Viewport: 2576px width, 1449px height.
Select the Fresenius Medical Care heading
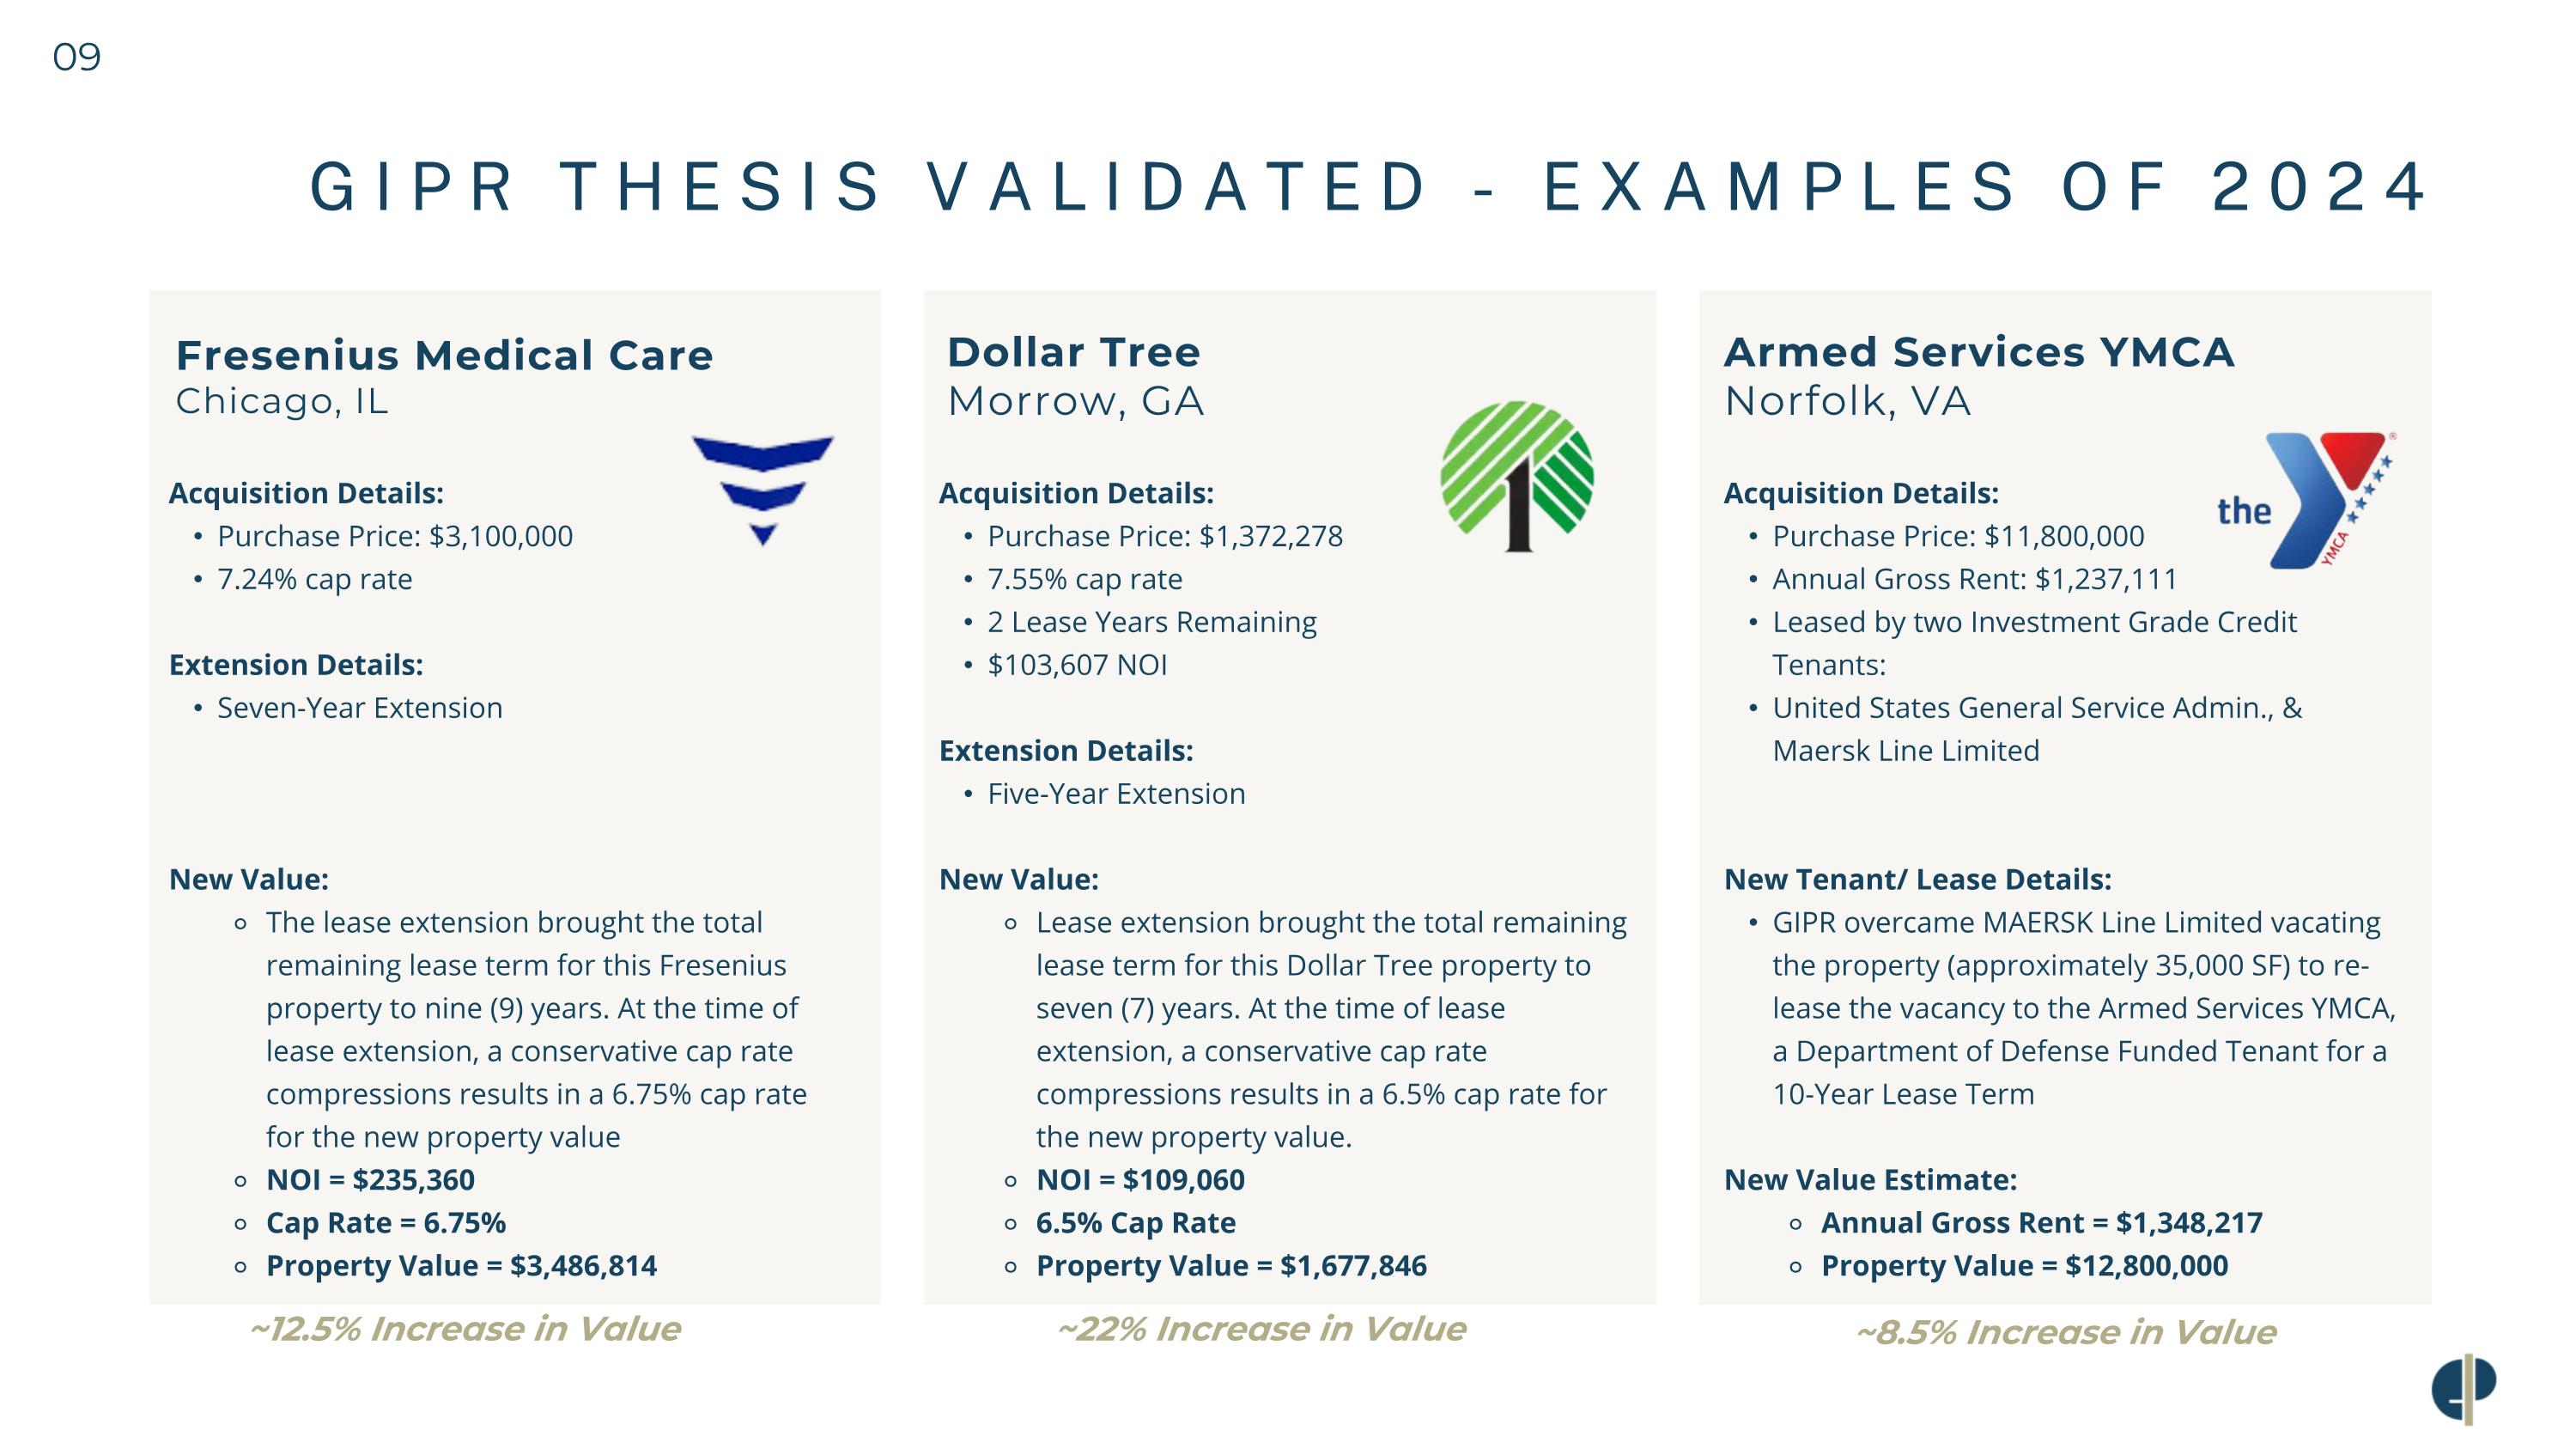pyautogui.click(x=444, y=355)
